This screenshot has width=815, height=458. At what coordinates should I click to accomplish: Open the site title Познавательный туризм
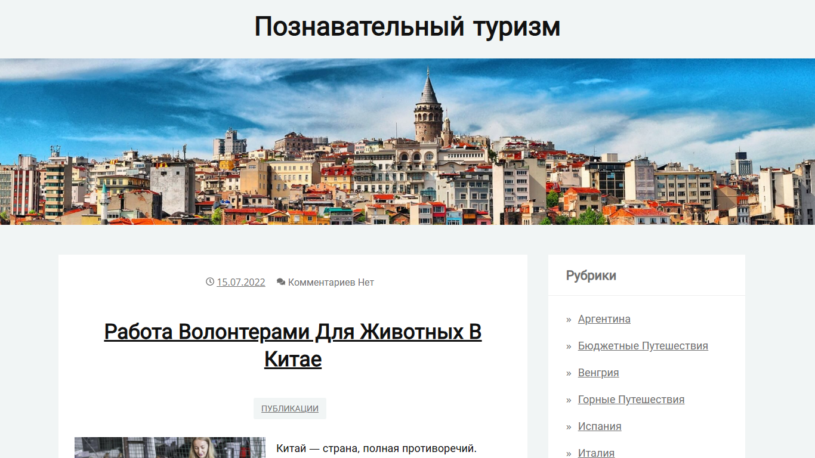click(407, 27)
